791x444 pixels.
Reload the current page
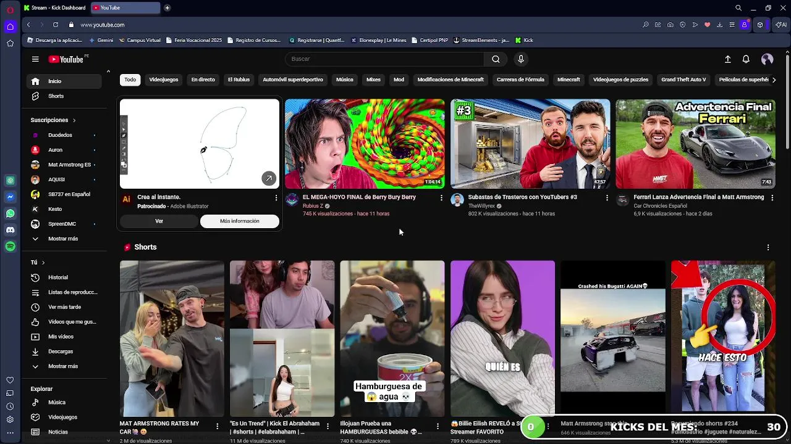56,25
